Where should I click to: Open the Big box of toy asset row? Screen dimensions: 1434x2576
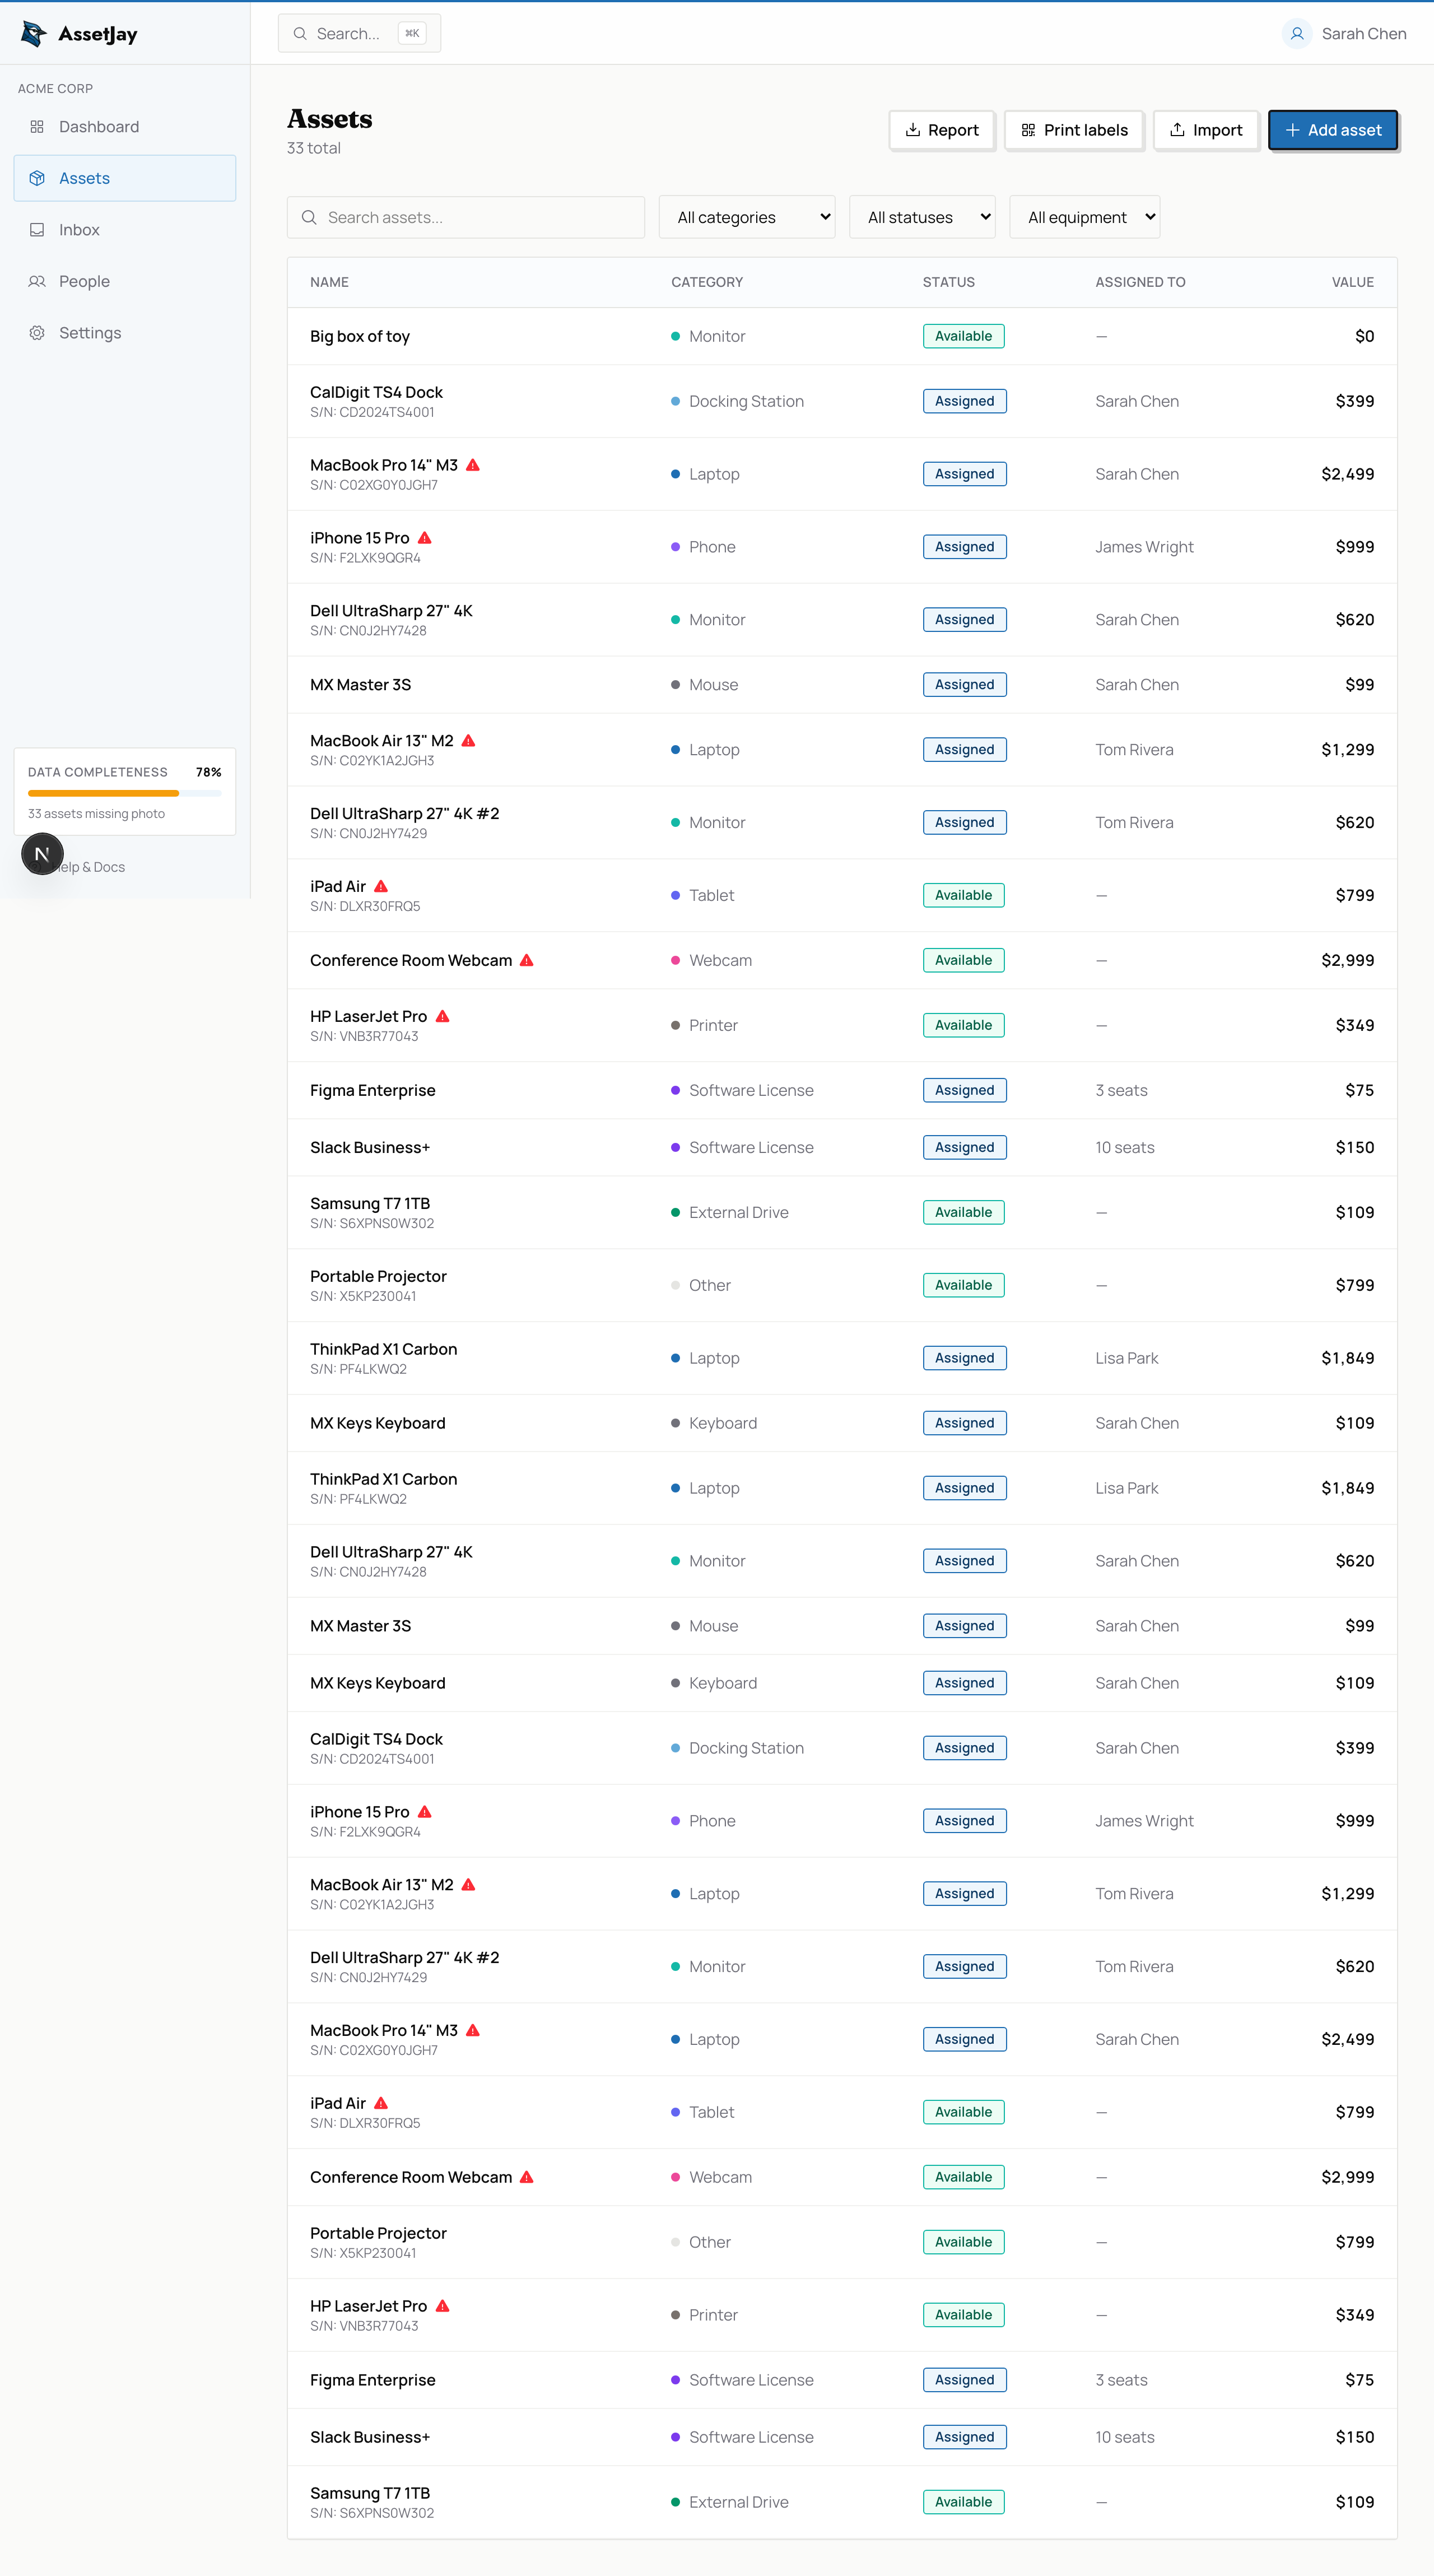360,336
